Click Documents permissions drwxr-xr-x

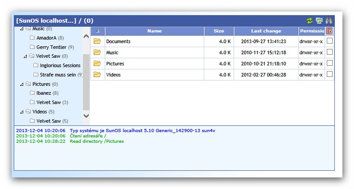(311, 41)
